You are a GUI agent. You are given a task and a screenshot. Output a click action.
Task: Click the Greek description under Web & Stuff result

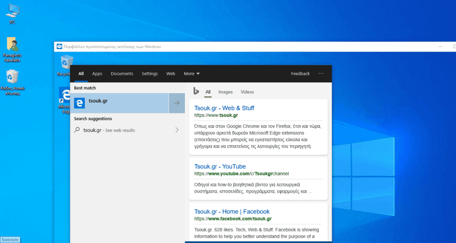coord(258,136)
